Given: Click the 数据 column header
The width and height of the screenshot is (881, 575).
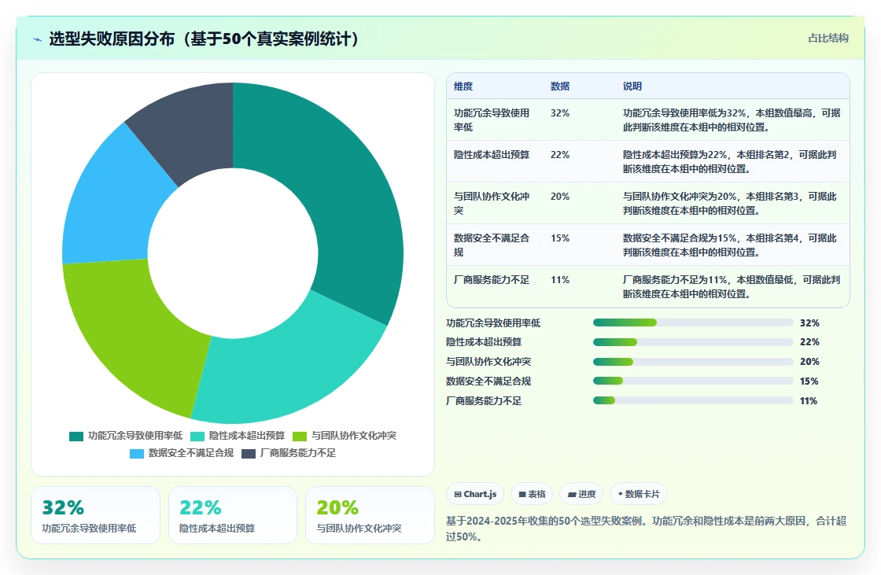Looking at the screenshot, I should point(560,86).
